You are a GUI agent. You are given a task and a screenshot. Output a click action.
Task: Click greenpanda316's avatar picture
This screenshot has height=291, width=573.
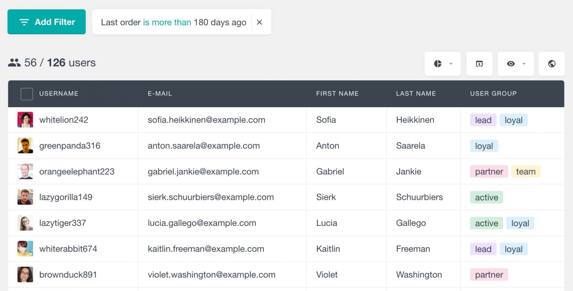[25, 146]
